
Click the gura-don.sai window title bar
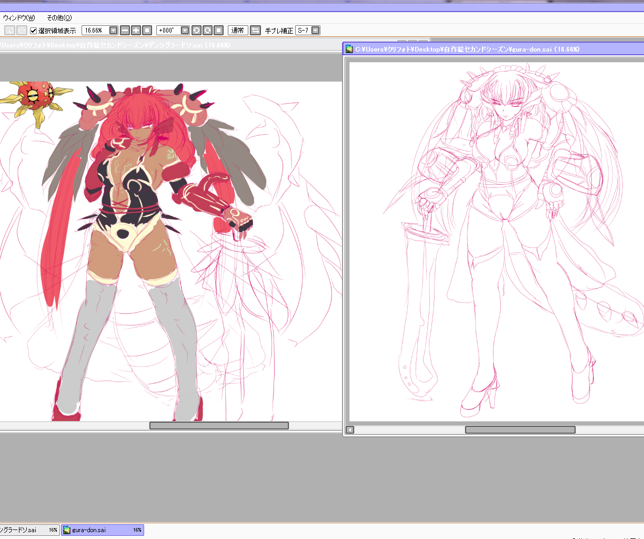[493, 49]
